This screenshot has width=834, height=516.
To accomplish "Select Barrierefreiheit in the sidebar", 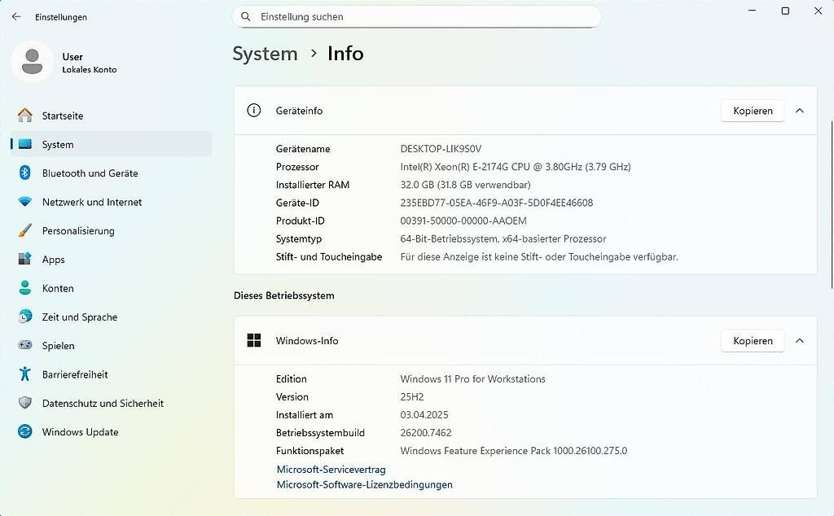I will pyautogui.click(x=77, y=374).
